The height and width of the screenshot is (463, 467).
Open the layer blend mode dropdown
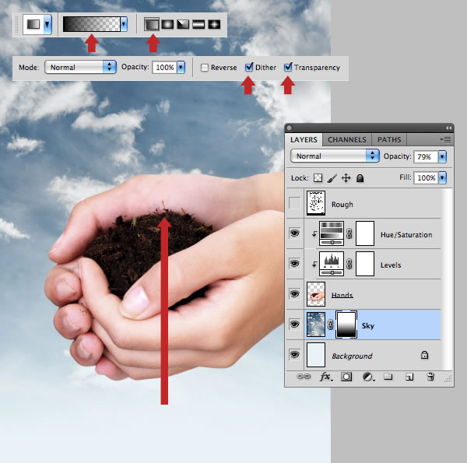pyautogui.click(x=335, y=156)
